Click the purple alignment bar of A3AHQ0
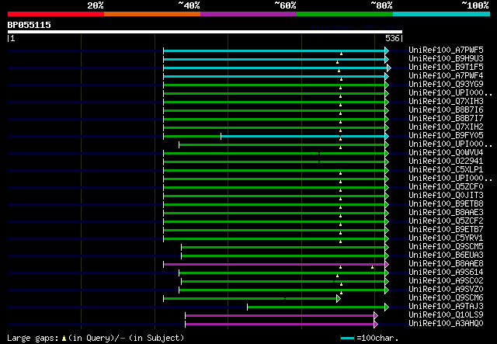 [280, 325]
